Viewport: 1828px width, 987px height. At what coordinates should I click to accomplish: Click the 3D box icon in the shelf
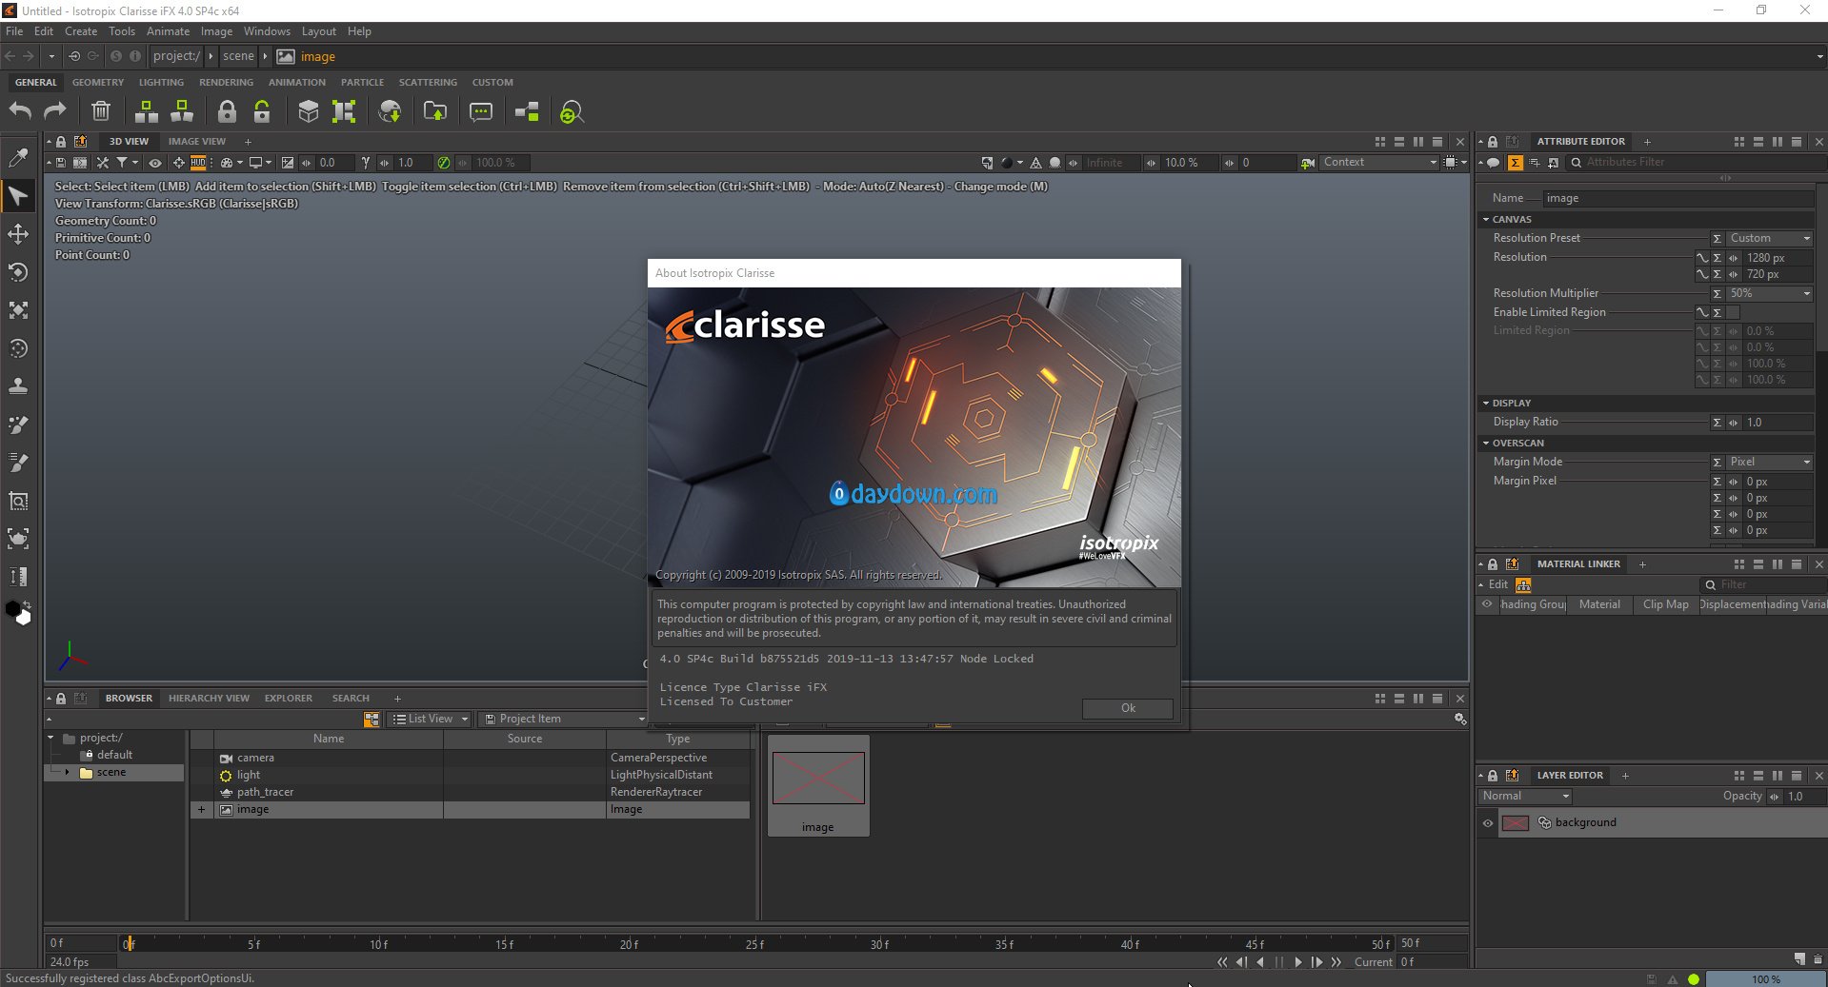coord(308,111)
